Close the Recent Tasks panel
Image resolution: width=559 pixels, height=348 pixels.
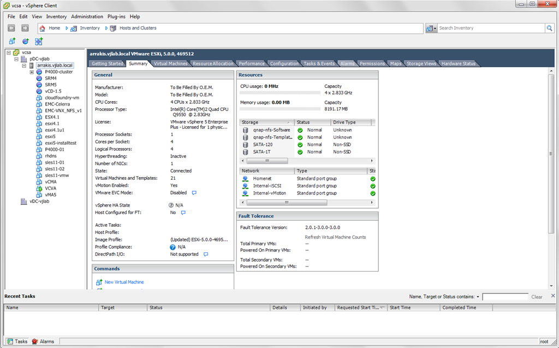pyautogui.click(x=553, y=296)
